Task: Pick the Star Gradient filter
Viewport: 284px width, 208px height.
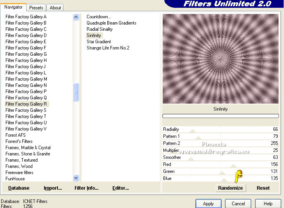Action: (x=99, y=42)
